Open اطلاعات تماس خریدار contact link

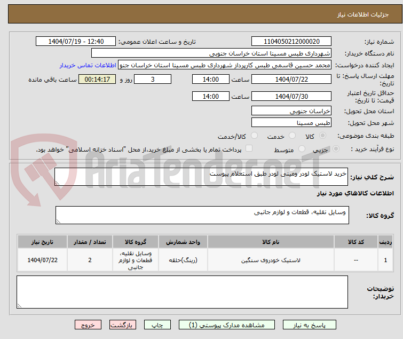point(88,65)
